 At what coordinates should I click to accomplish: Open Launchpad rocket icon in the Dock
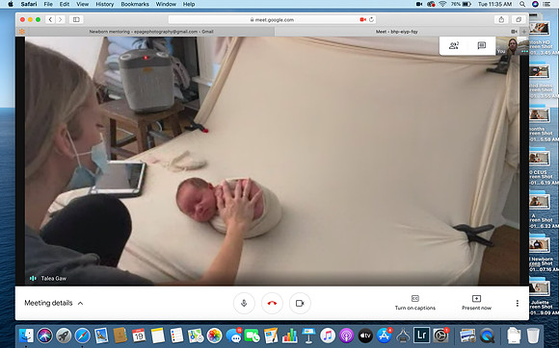pyautogui.click(x=64, y=336)
